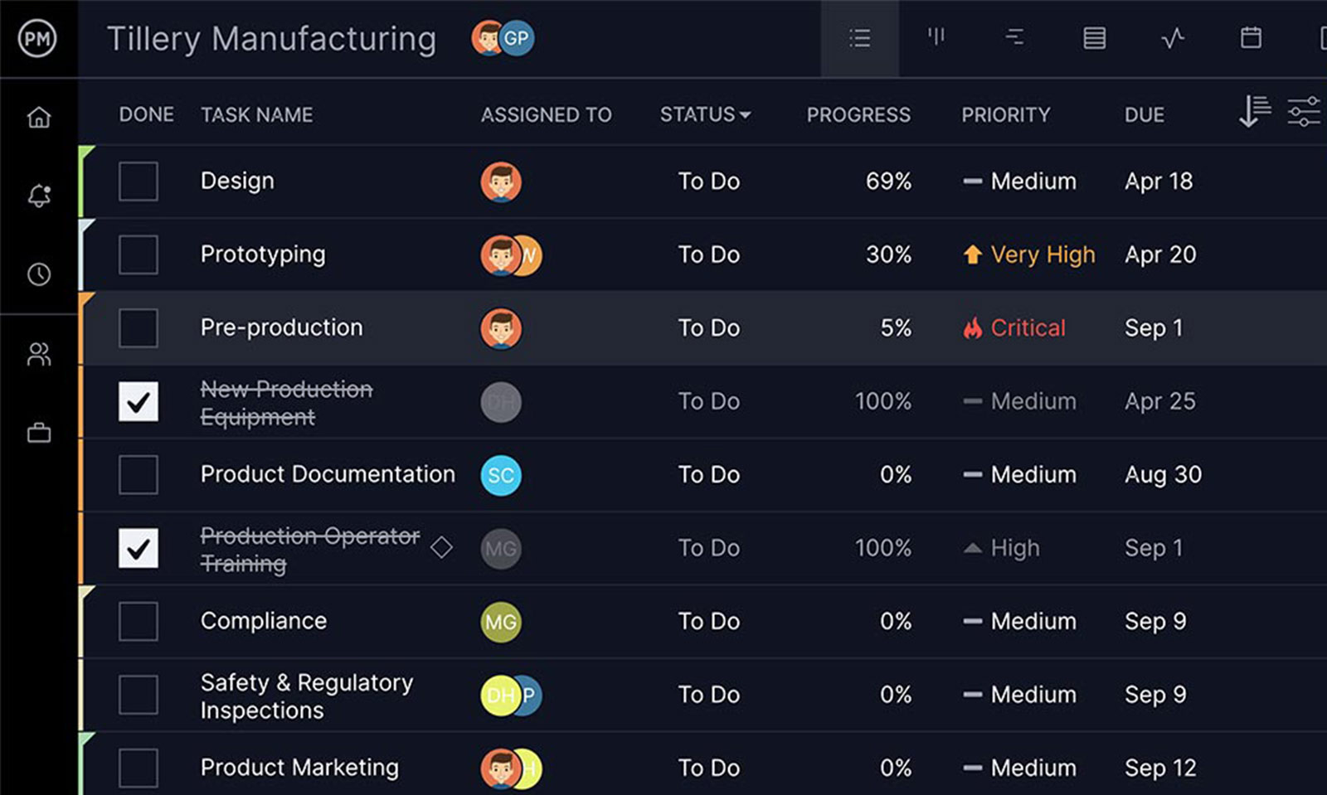
Task: View project activity via the pulse icon
Action: click(x=1172, y=38)
